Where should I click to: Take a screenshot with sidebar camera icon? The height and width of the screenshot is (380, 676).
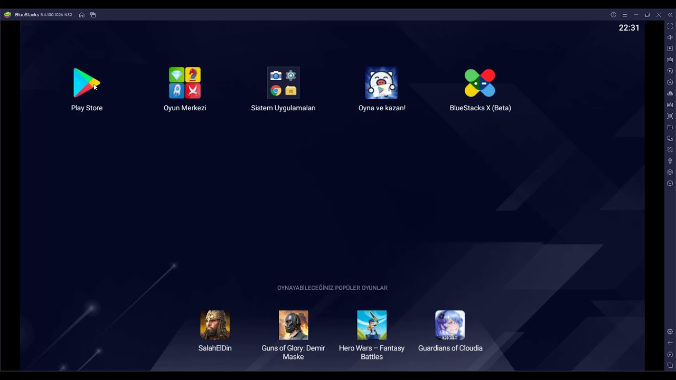[x=670, y=116]
